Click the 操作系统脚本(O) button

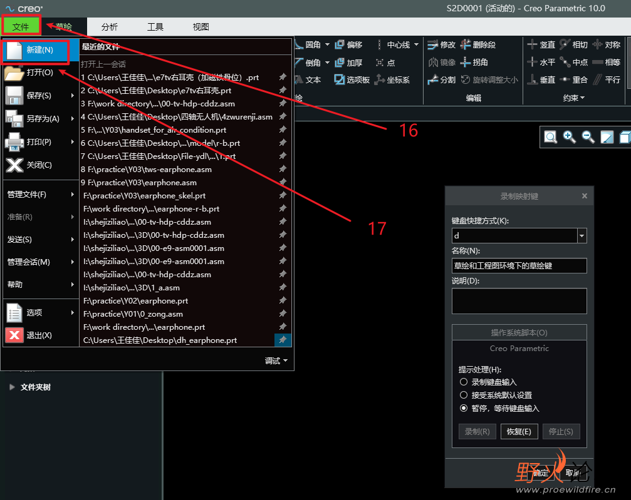(519, 332)
